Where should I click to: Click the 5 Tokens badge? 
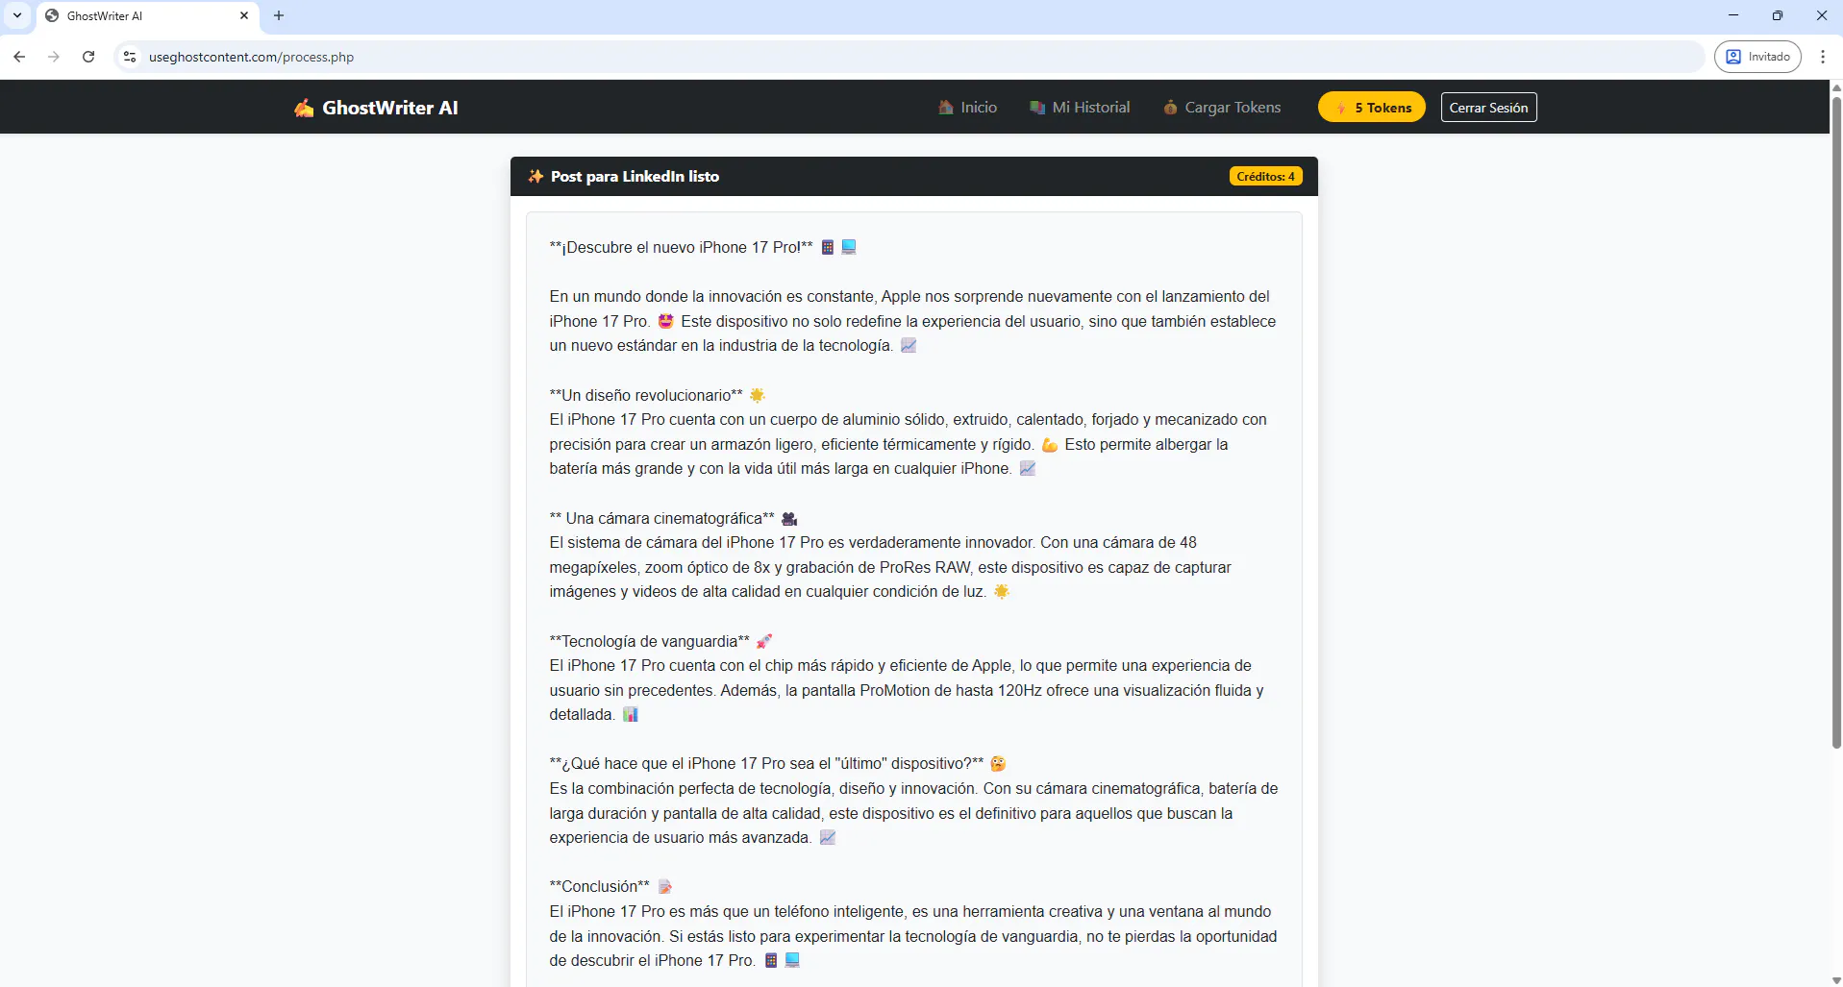click(1372, 108)
